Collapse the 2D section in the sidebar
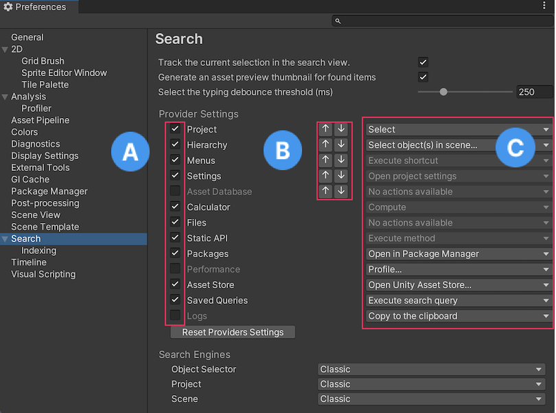 [x=5, y=49]
